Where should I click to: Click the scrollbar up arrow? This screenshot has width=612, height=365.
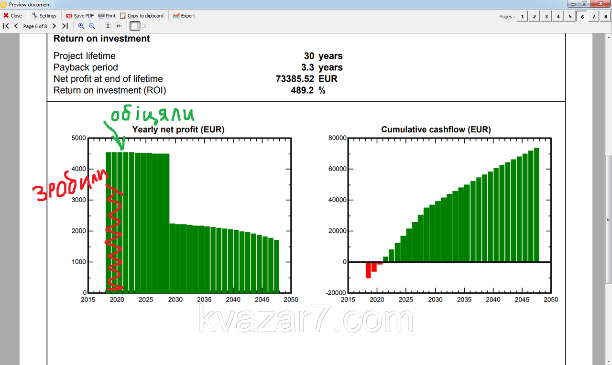coord(608,37)
